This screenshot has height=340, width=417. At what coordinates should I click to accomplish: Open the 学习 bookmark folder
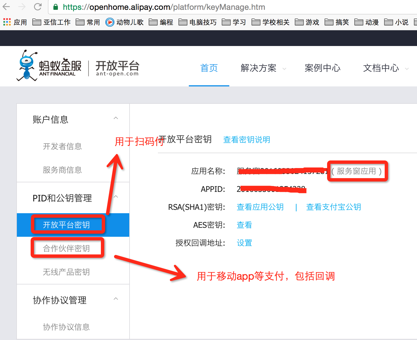234,22
